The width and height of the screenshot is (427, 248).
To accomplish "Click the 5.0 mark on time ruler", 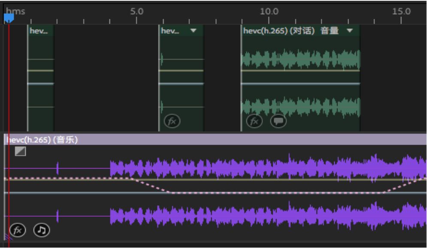I will coord(136,11).
